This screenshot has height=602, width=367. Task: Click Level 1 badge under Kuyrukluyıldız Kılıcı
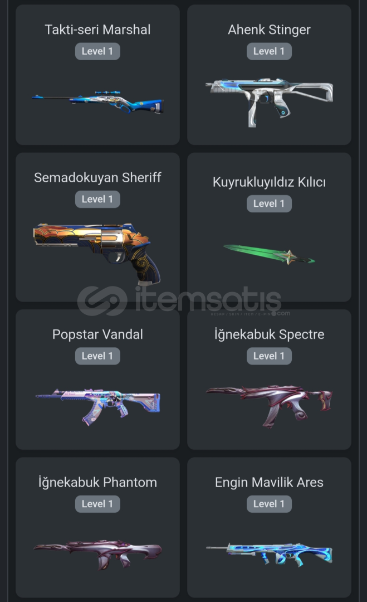pos(269,203)
